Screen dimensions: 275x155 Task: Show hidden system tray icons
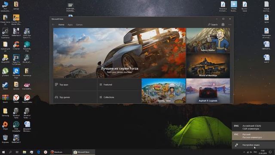244,152
